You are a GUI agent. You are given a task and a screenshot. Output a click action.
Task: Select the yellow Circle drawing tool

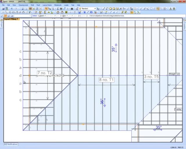tap(110, 8)
